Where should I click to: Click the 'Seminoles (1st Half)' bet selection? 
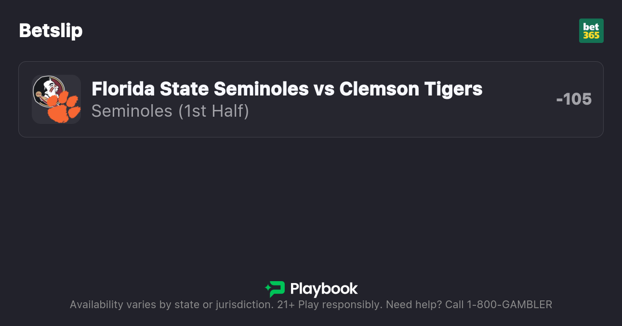(x=170, y=111)
